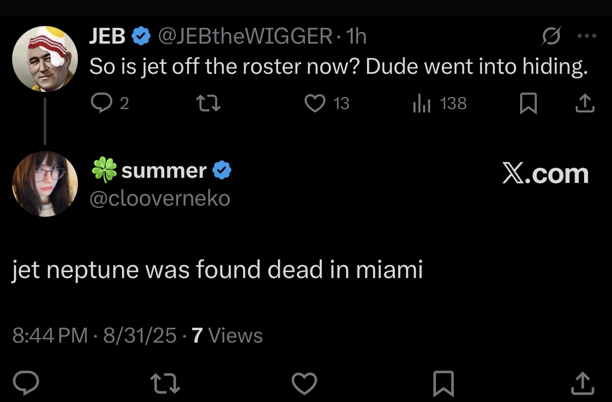
Task: Bookmark JEB's post
Action: 528,103
